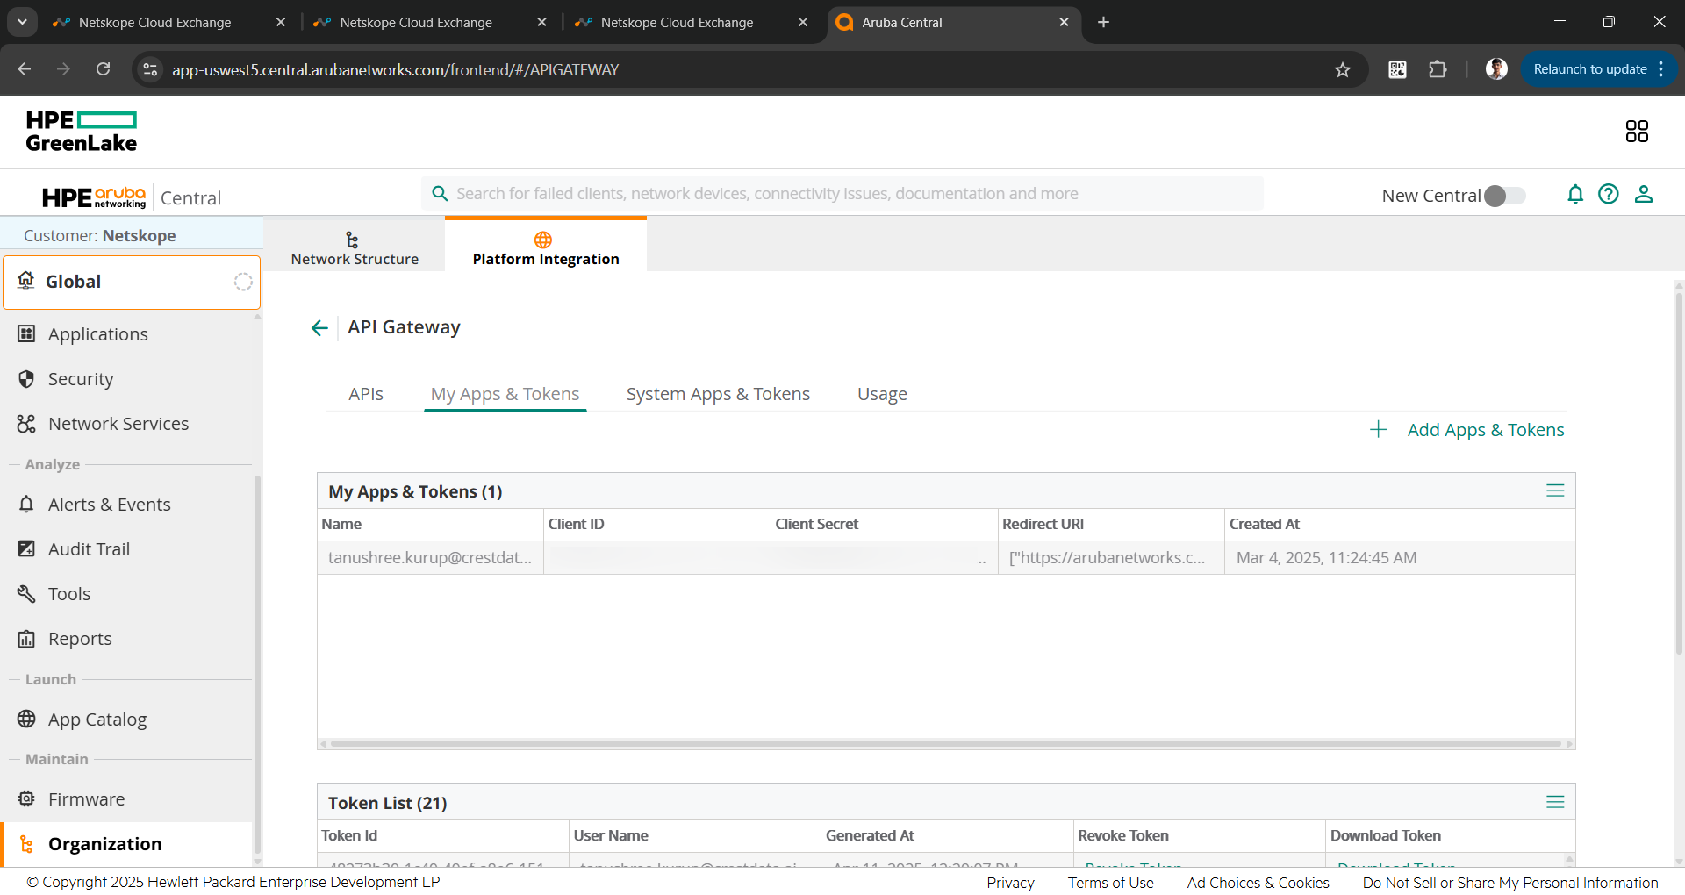Click the Security shield icon

26,378
